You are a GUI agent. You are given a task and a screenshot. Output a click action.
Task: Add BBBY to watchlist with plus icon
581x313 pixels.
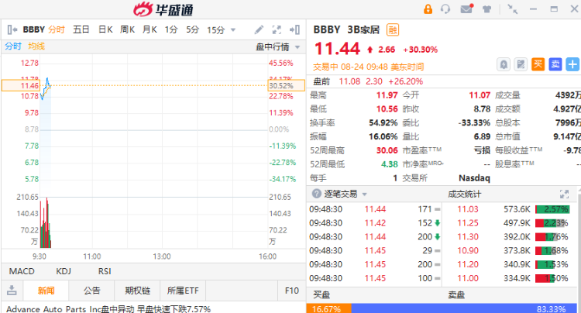572,64
